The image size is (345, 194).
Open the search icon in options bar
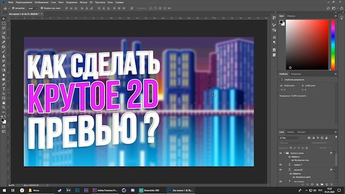tap(328, 9)
